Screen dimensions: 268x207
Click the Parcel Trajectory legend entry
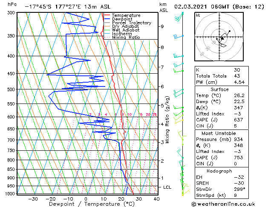pos(128,23)
